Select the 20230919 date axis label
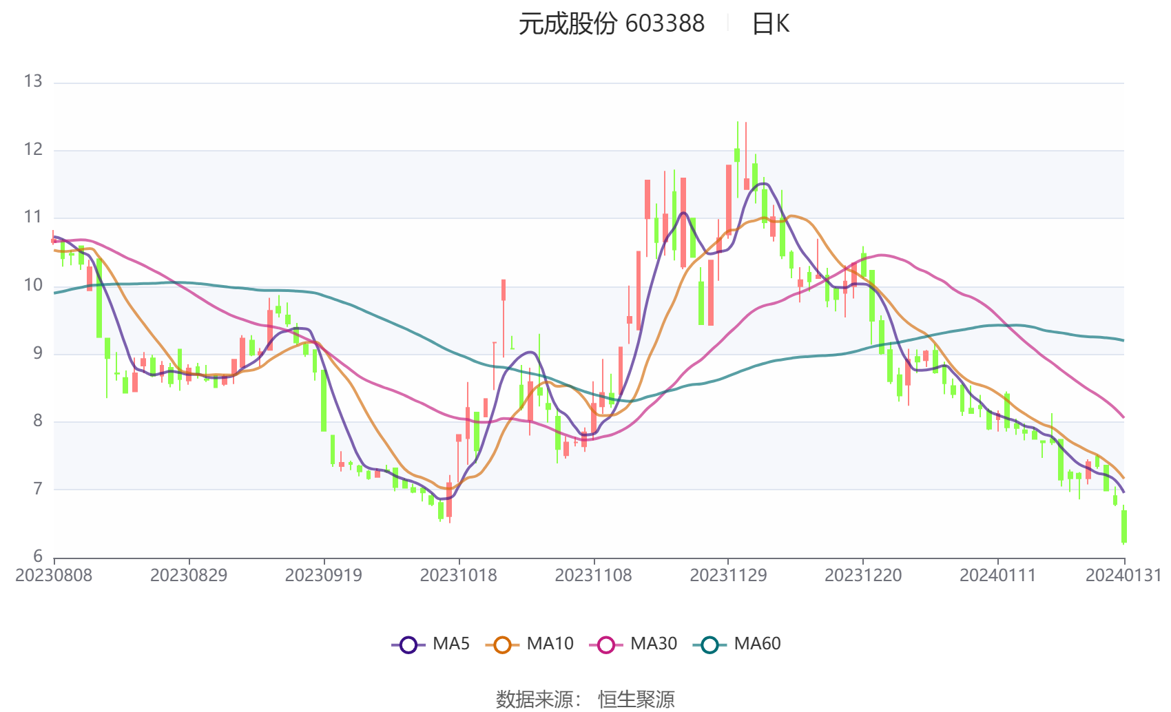Image resolution: width=1171 pixels, height=712 pixels. click(x=324, y=576)
